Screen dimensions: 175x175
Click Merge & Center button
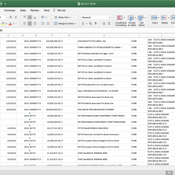click(64, 24)
